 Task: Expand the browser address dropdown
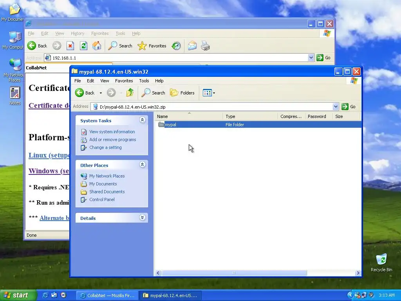coord(311,58)
